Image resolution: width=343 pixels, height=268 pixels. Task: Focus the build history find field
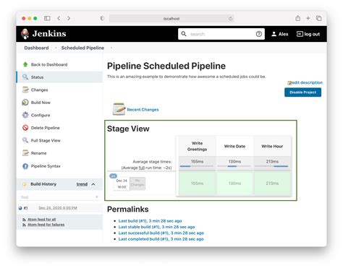59,197
